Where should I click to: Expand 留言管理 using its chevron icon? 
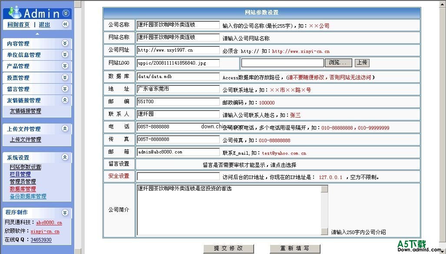pyautogui.click(x=65, y=89)
